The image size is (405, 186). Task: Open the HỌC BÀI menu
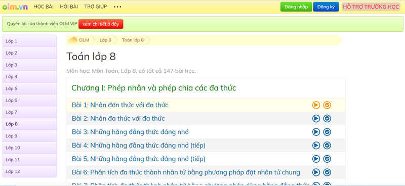pos(44,7)
